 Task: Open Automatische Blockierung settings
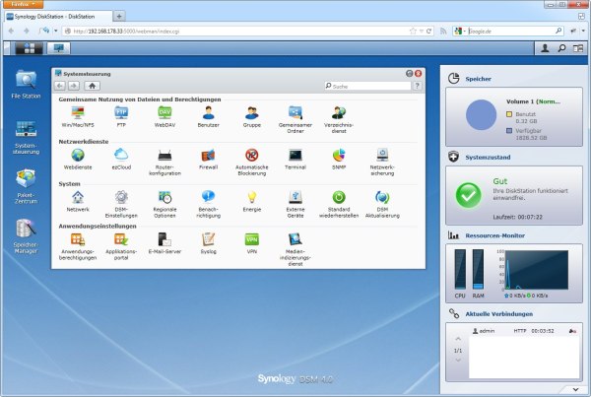pyautogui.click(x=252, y=162)
